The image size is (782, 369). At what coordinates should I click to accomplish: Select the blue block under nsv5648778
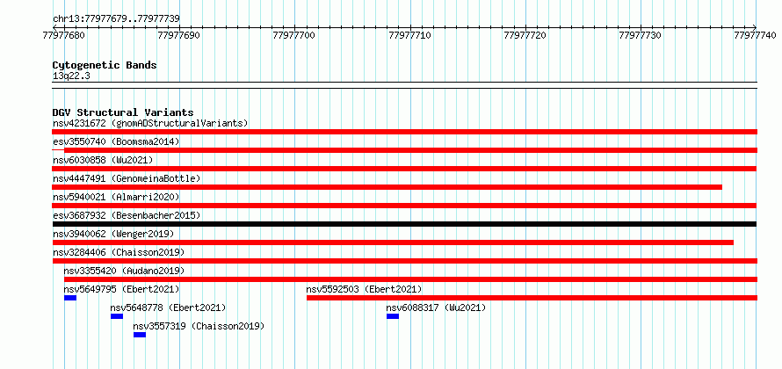point(117,316)
